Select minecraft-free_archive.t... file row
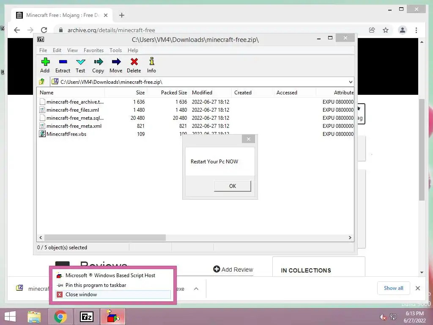433x325 pixels. tap(195, 102)
